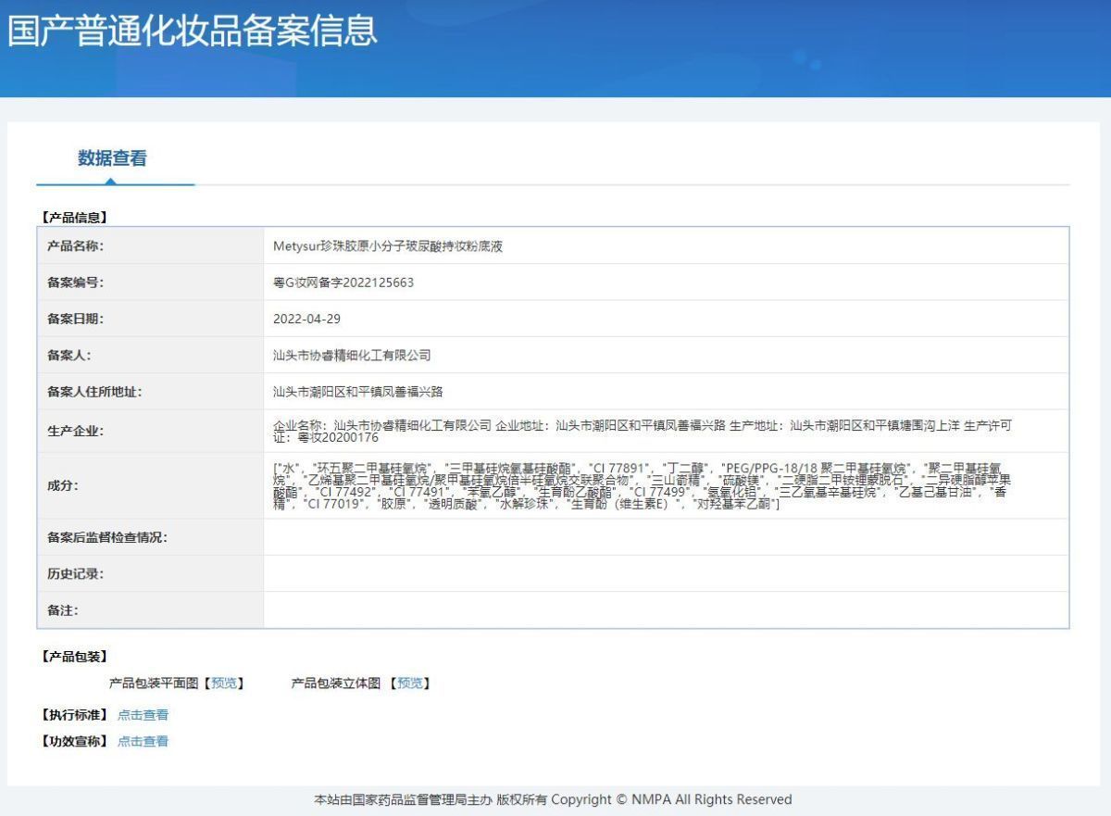Select the 数据查看 tab
Viewport: 1111px width, 816px height.
click(x=112, y=158)
